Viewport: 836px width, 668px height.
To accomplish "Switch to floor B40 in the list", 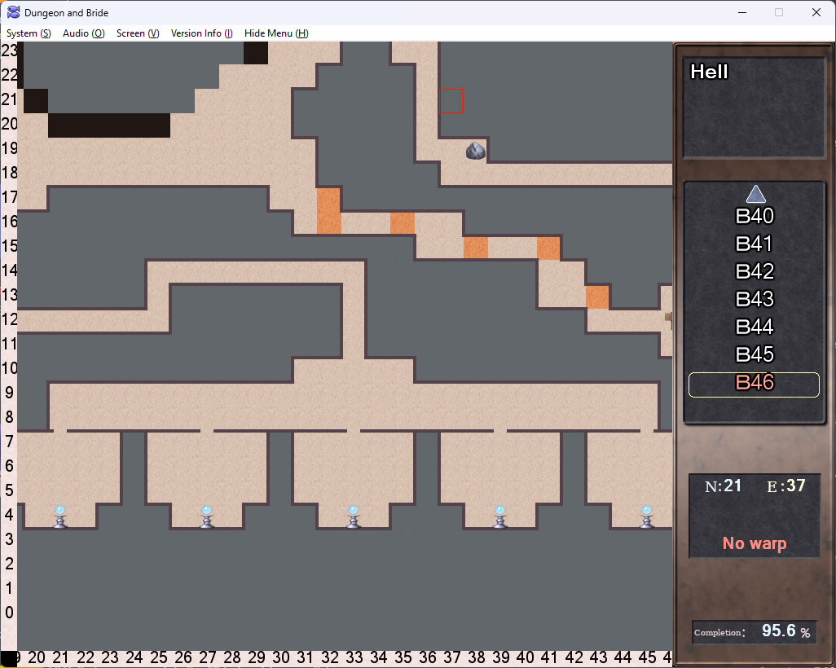I will point(754,217).
